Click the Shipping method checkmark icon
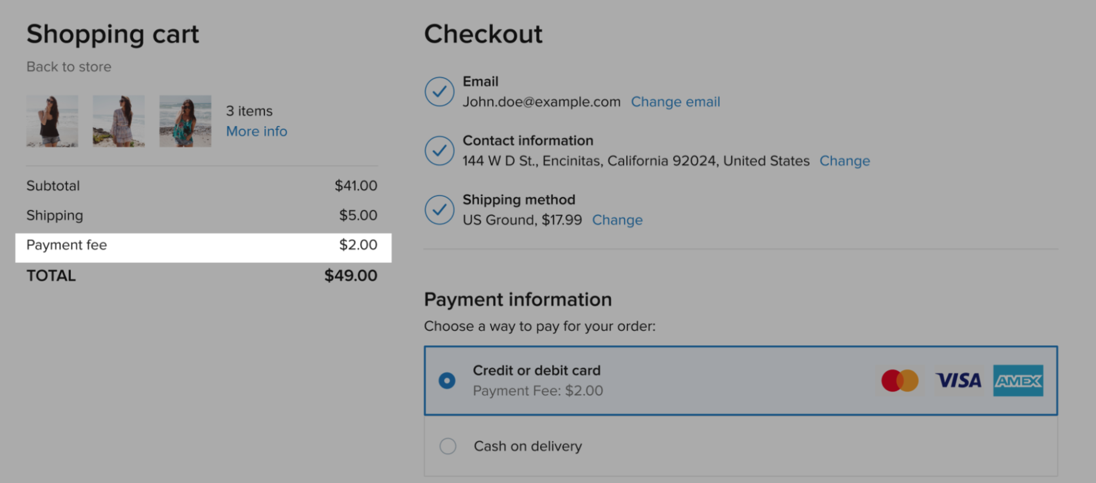Screen dimensions: 1096x483 click(x=439, y=210)
